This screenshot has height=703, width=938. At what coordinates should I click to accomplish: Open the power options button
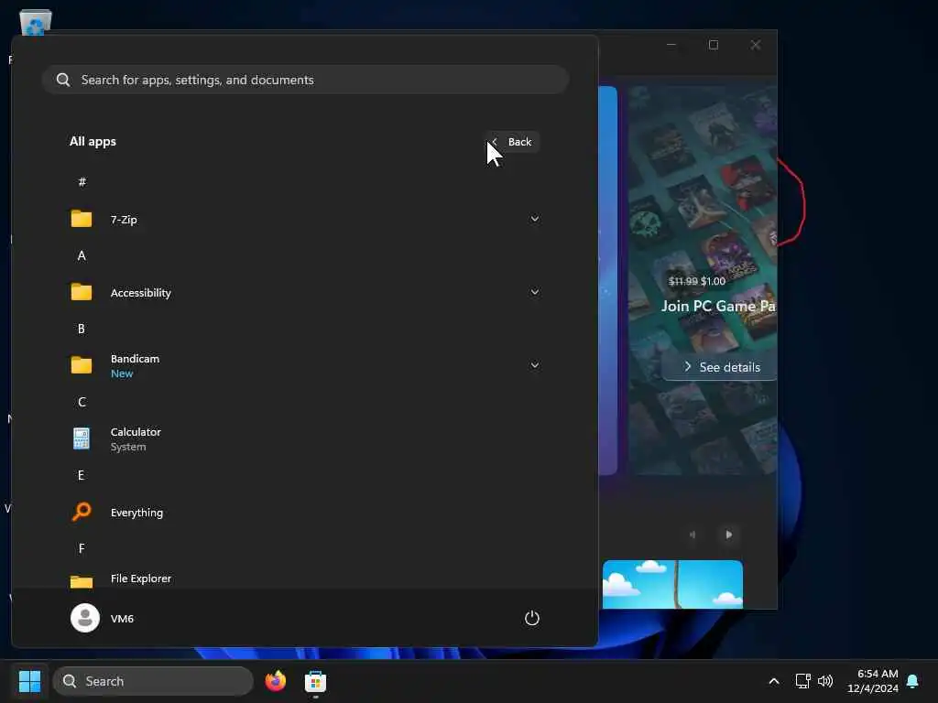click(532, 618)
